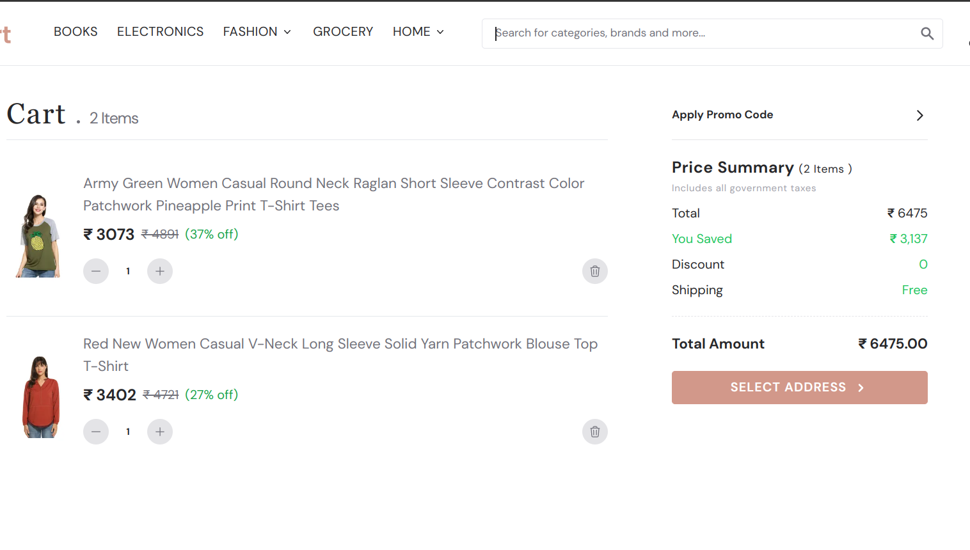Open Apply Promo Code chevron
970x550 pixels.
[919, 115]
